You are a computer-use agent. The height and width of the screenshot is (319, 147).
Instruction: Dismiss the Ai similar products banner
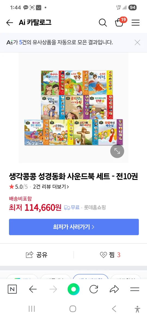click(x=137, y=43)
